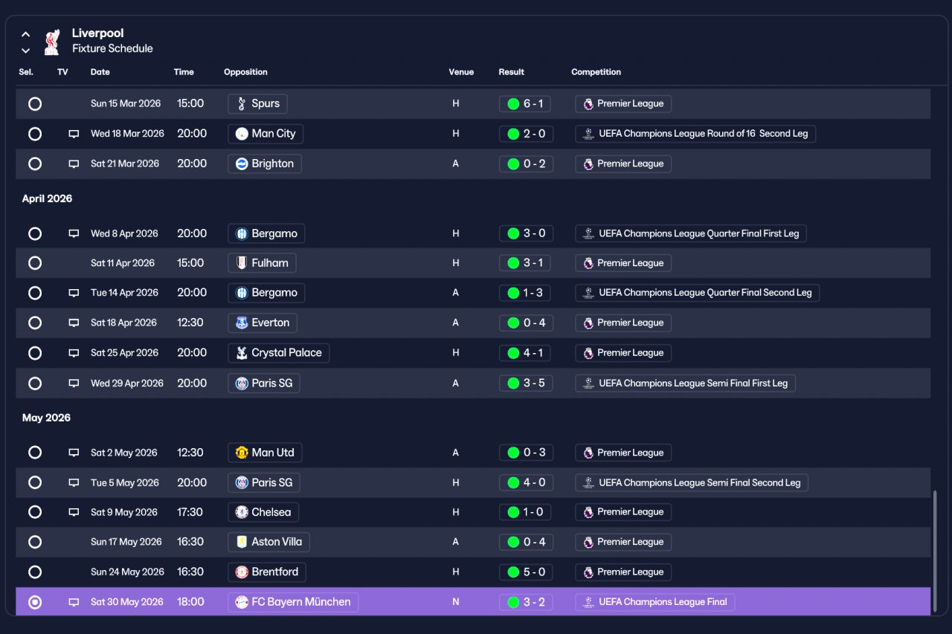952x634 pixels.
Task: Open UEFA Champions League Quarter Final Second Leg
Action: 698,293
